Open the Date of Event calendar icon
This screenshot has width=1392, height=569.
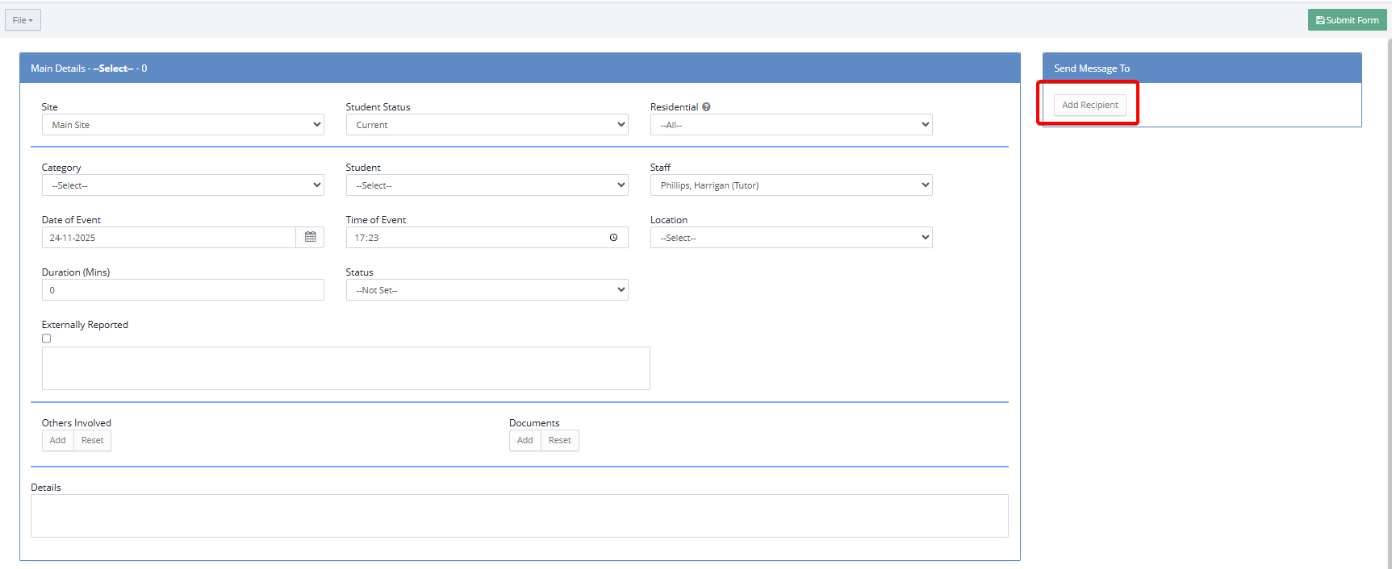pos(310,238)
